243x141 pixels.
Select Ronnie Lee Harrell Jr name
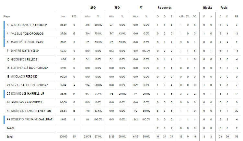(28, 94)
